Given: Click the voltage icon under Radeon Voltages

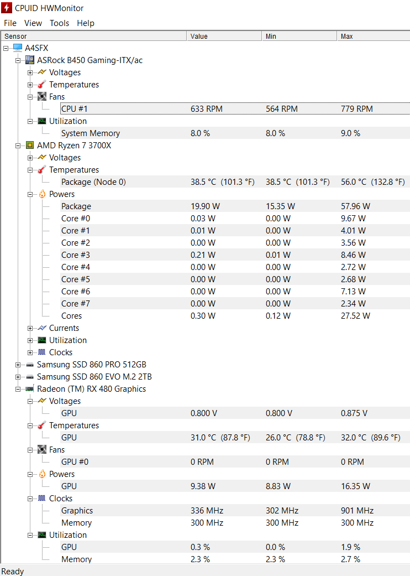Looking at the screenshot, I should click(42, 401).
